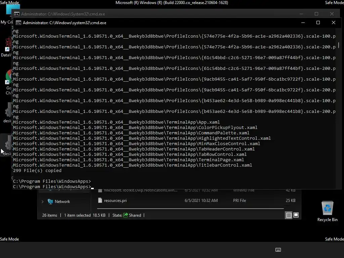Click the MinMaxCloseControl.xaml output line

[x=136, y=144]
